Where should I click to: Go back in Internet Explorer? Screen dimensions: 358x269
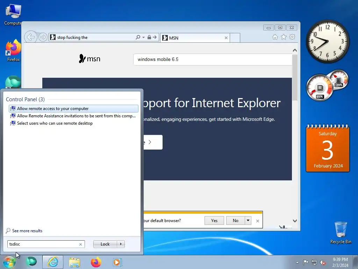31,37
